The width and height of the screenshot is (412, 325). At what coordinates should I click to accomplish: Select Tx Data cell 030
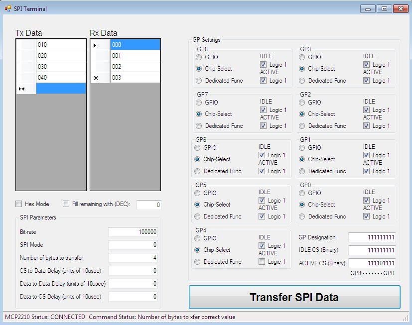tap(61, 66)
